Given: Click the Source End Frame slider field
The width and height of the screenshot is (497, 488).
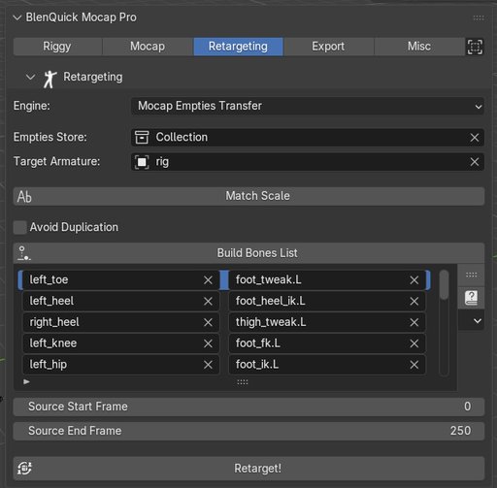Looking at the screenshot, I should (x=248, y=431).
